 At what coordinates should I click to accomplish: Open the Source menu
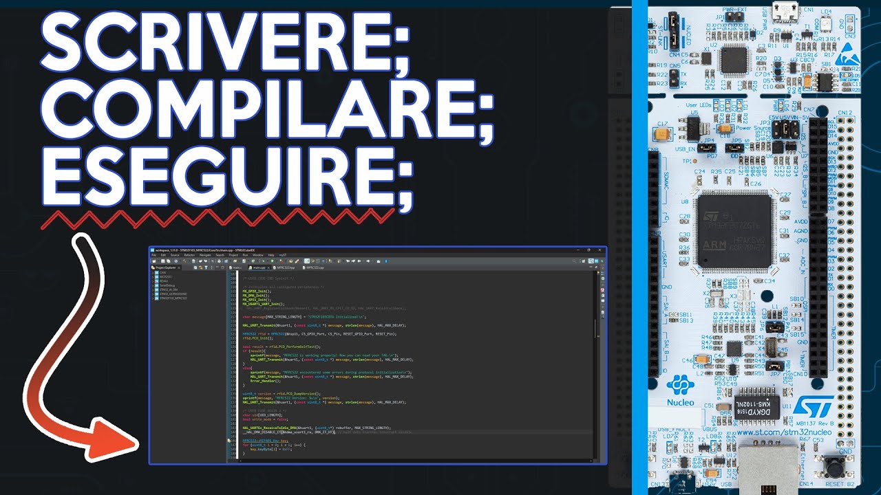point(175,255)
